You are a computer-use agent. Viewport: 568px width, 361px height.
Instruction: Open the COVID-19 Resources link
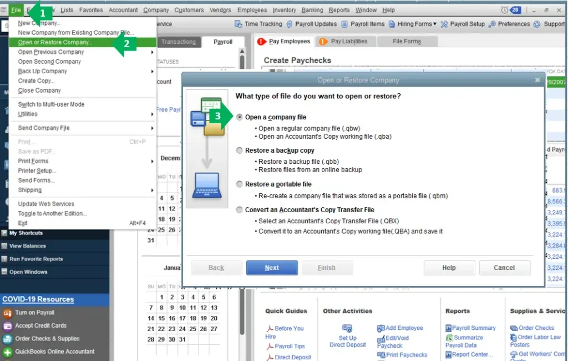(x=38, y=299)
